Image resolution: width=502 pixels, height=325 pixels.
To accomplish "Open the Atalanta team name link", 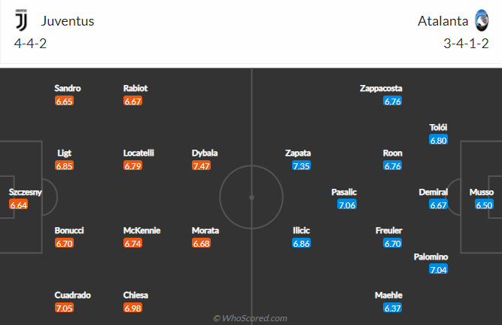I will 443,21.
